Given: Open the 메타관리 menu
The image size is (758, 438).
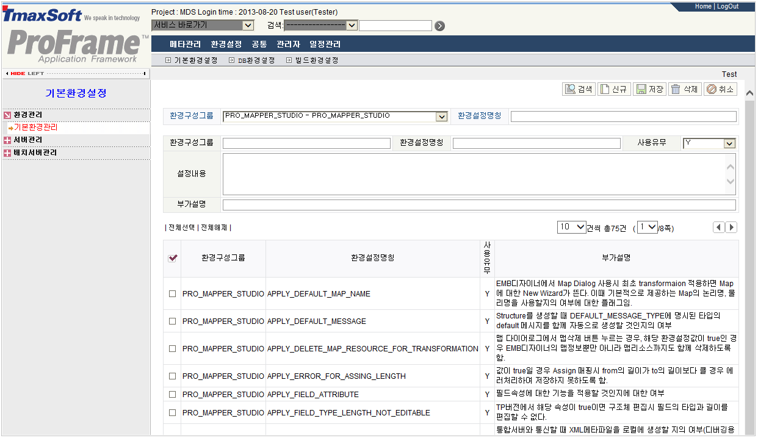Looking at the screenshot, I should pyautogui.click(x=185, y=45).
